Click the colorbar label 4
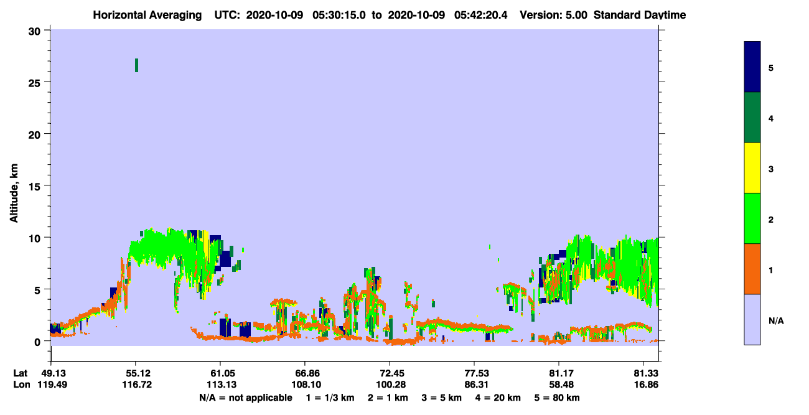Image resolution: width=809 pixels, height=415 pixels. [771, 118]
